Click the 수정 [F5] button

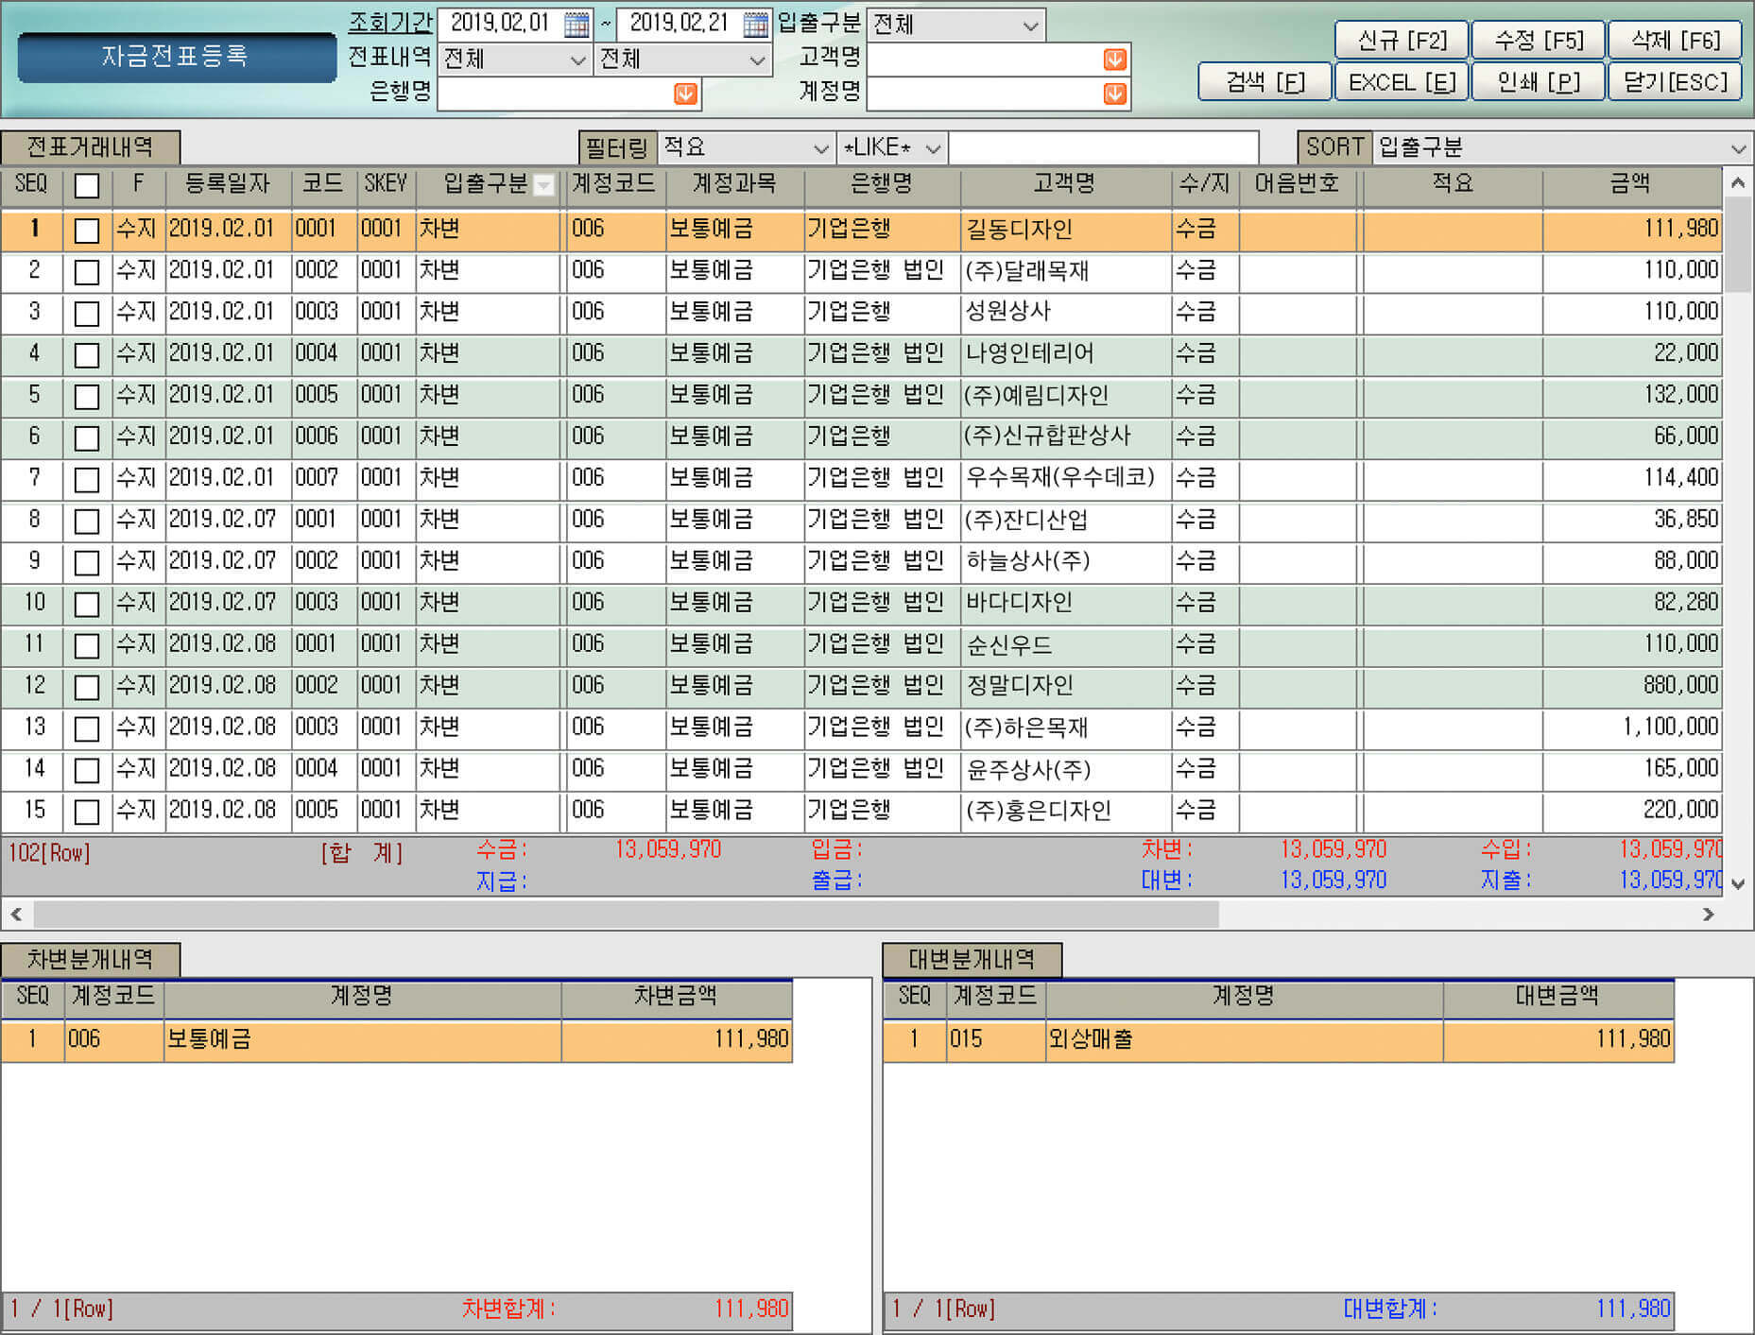point(1539,41)
